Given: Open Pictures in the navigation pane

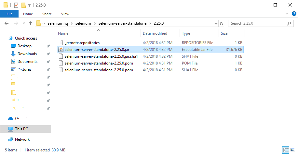Looking at the screenshot, I should [x=24, y=69].
